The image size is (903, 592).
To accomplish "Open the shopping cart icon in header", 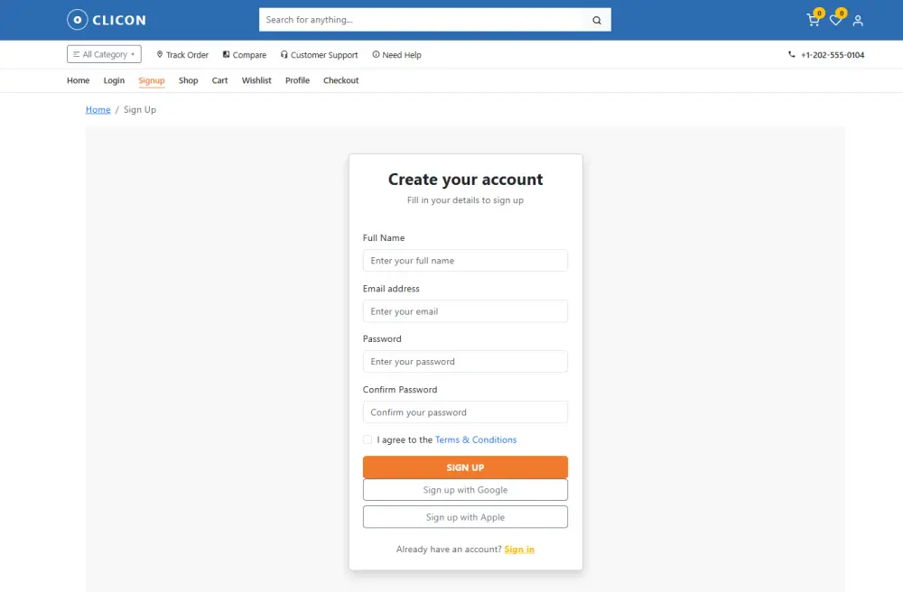I will tap(813, 20).
